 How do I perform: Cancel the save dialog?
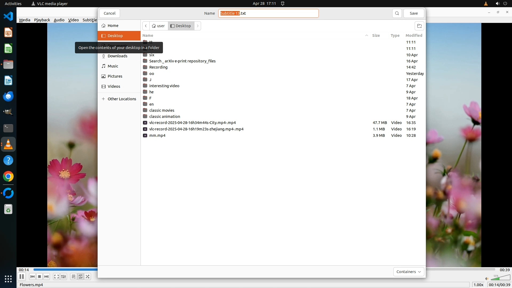point(109,13)
